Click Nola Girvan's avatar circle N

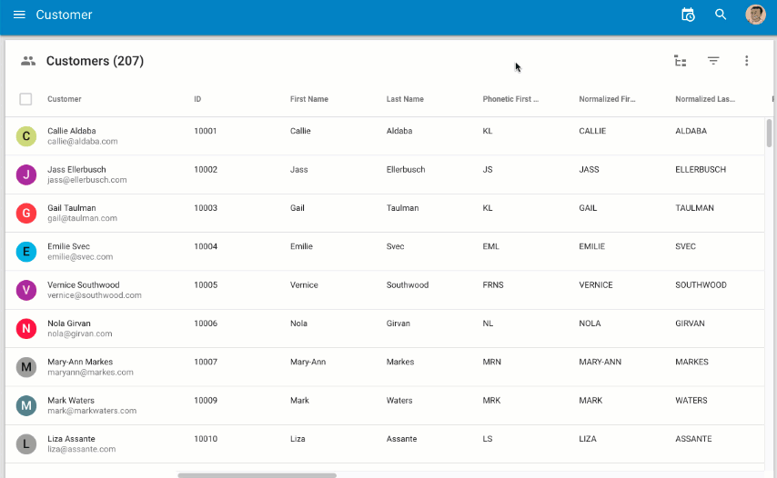26,329
